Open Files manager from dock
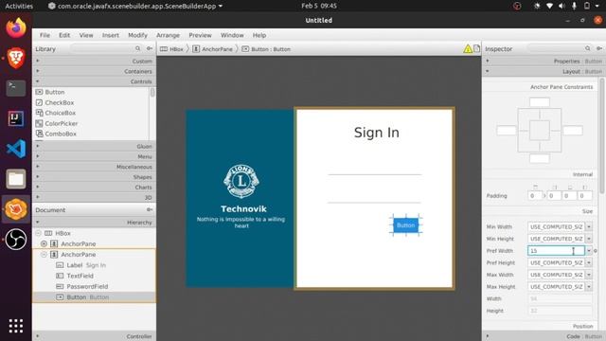The width and height of the screenshot is (606, 341). point(16,179)
